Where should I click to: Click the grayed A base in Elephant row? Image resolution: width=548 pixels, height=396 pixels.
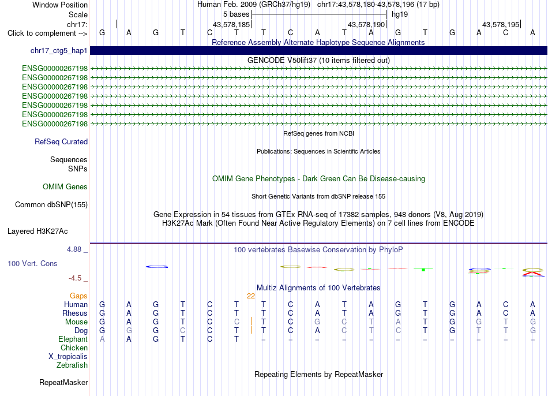click(102, 339)
